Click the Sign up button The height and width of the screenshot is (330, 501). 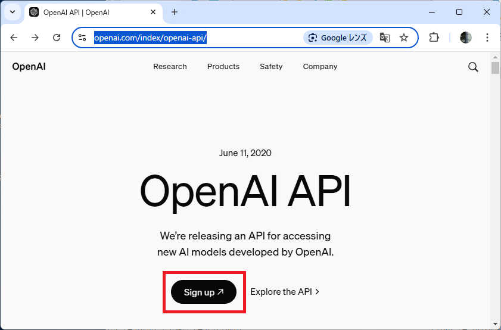(x=204, y=292)
